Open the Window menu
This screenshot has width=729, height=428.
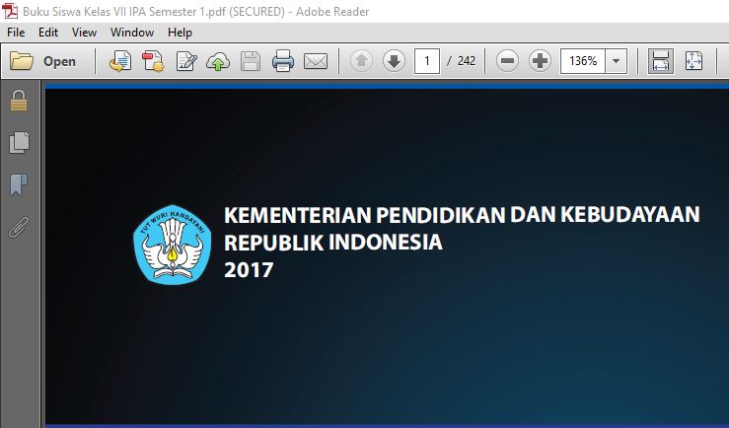tap(132, 33)
